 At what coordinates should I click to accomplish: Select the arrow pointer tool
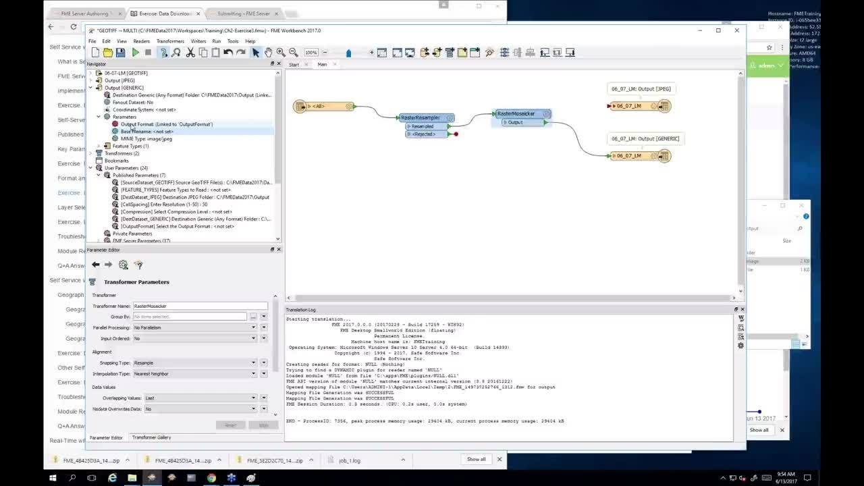(x=256, y=53)
